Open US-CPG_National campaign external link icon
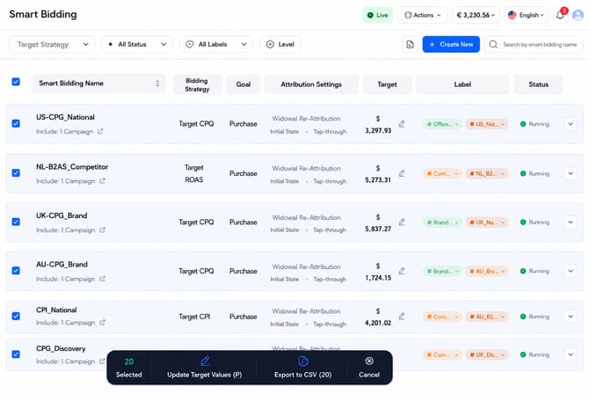 click(x=100, y=131)
